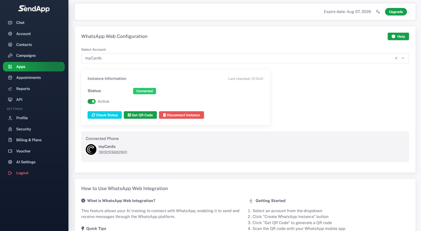421x231 pixels.
Task: Click the language translate icon
Action: pos(378,12)
